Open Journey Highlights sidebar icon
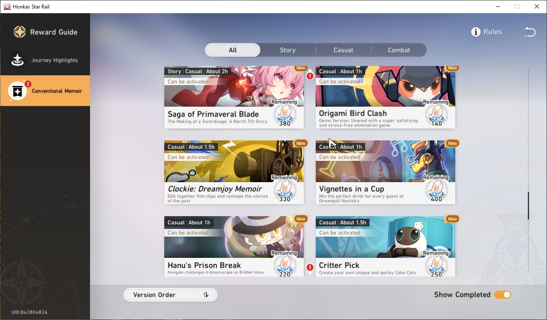Image resolution: width=547 pixels, height=320 pixels. pos(17,60)
